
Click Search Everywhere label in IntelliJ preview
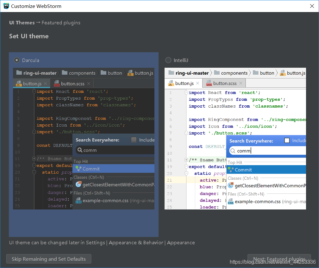251,141
